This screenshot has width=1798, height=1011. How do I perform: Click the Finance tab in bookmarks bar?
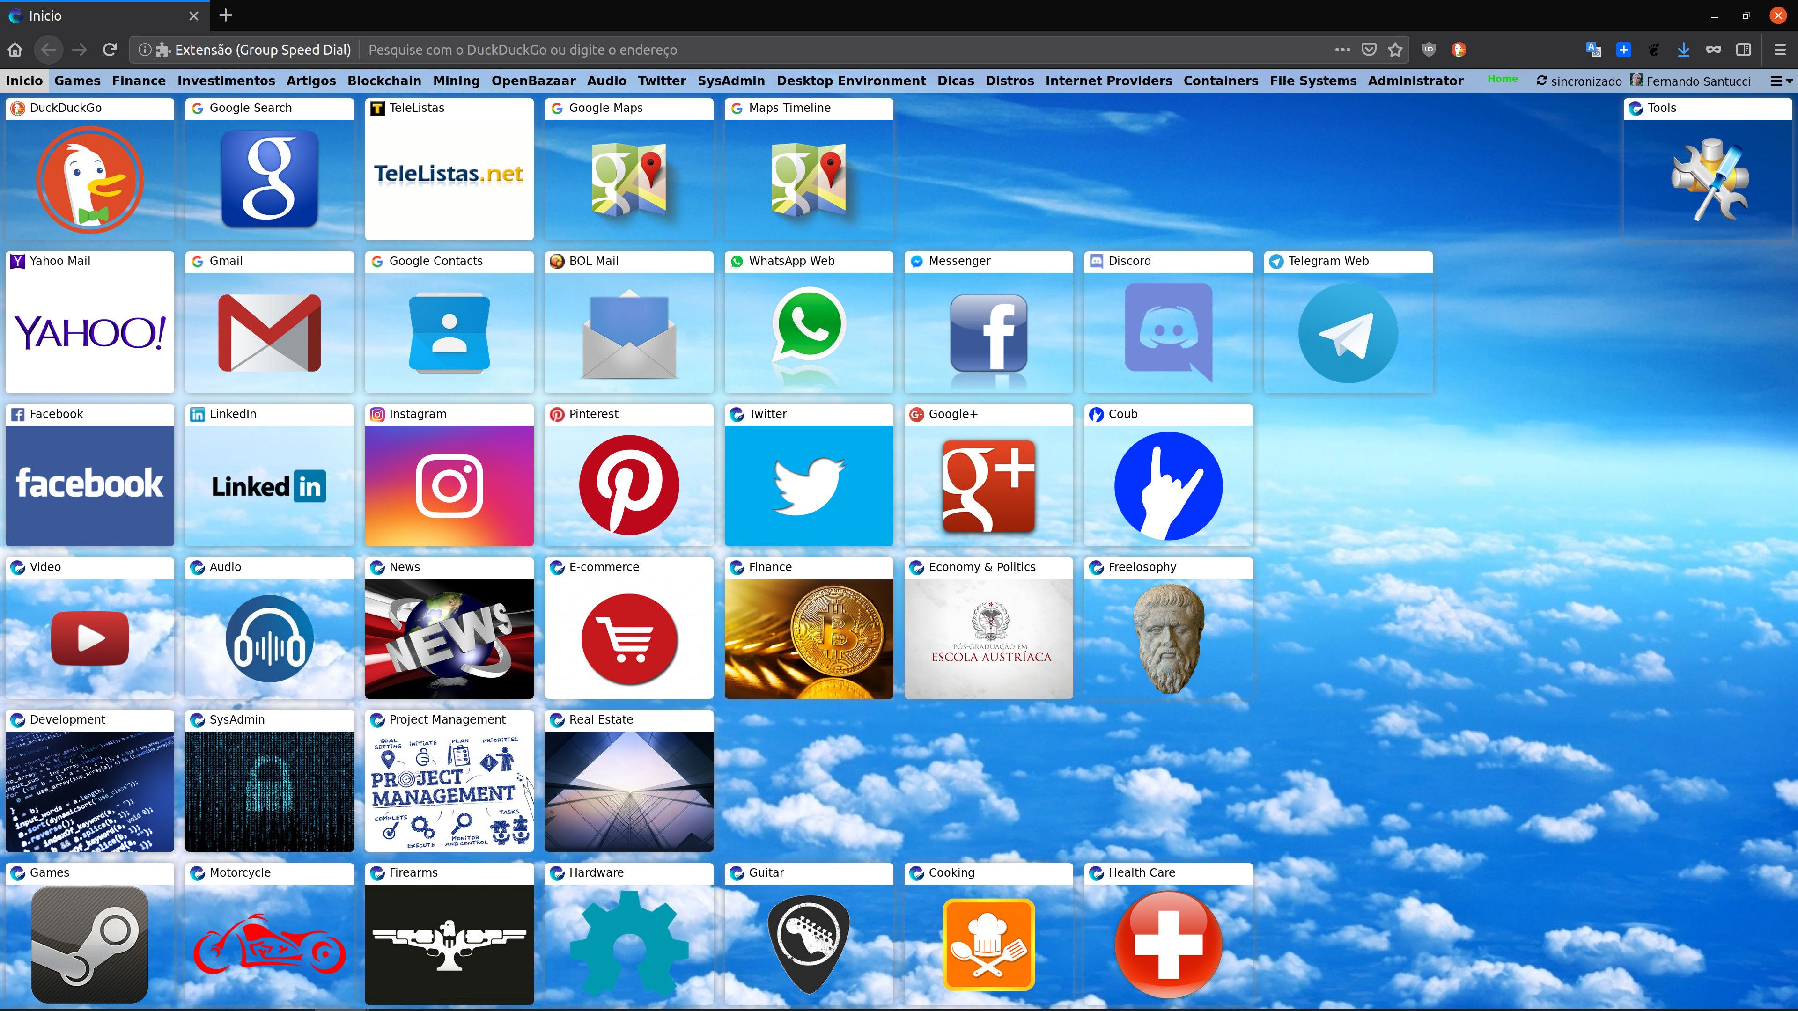coord(137,80)
